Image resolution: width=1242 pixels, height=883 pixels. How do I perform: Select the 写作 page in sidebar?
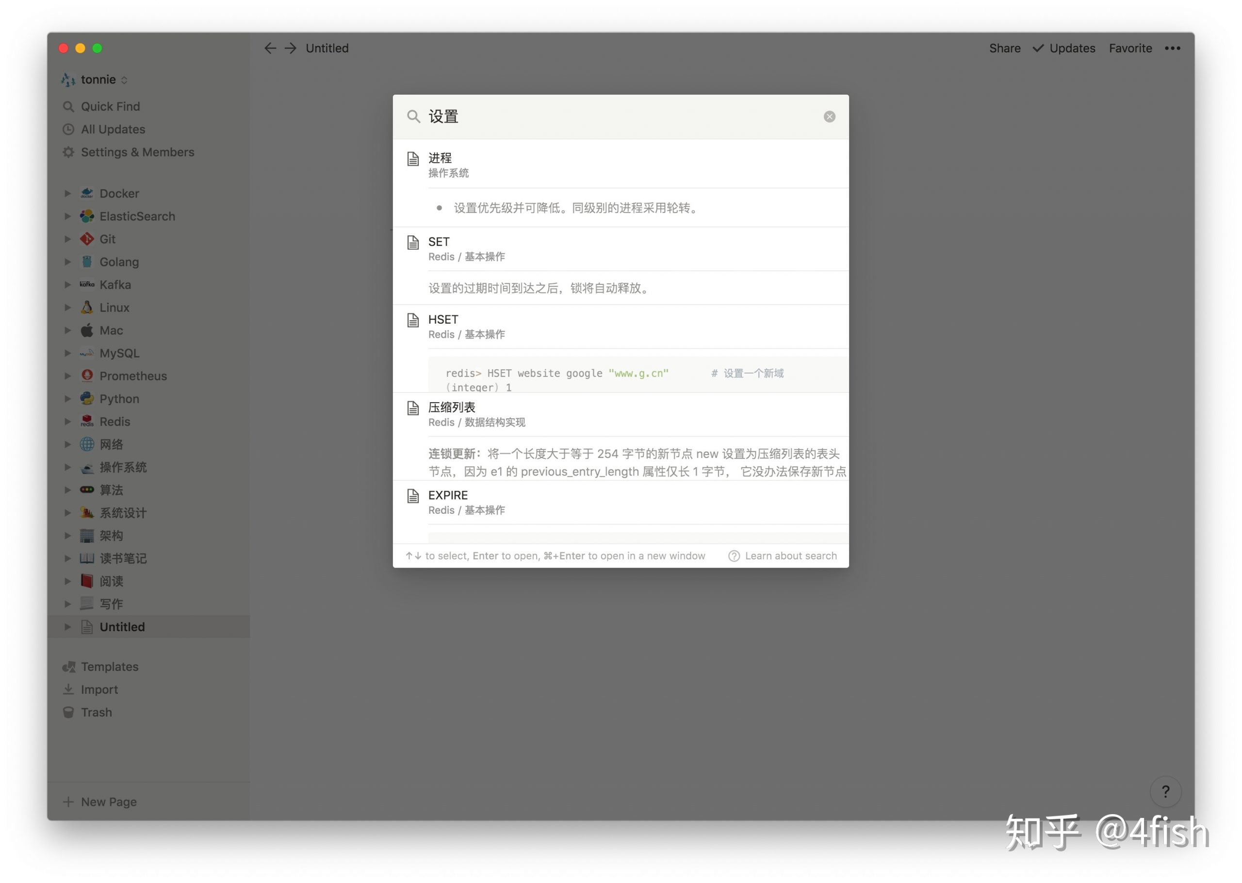coord(148,604)
